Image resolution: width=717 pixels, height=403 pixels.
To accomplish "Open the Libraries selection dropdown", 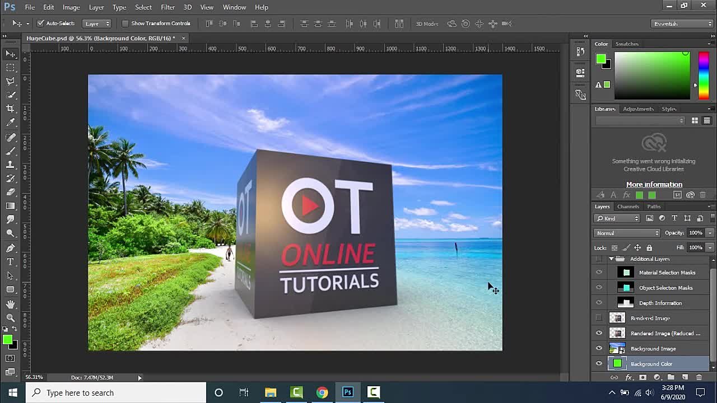I will click(640, 120).
